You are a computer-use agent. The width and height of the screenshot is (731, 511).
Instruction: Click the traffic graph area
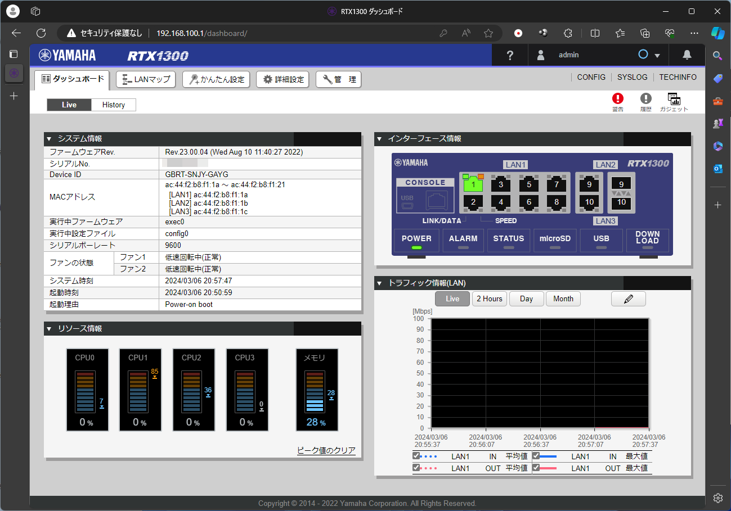click(x=540, y=373)
